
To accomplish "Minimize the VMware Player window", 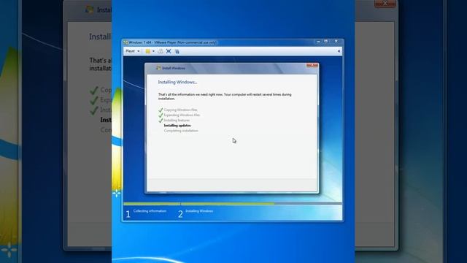I will 318,42.
